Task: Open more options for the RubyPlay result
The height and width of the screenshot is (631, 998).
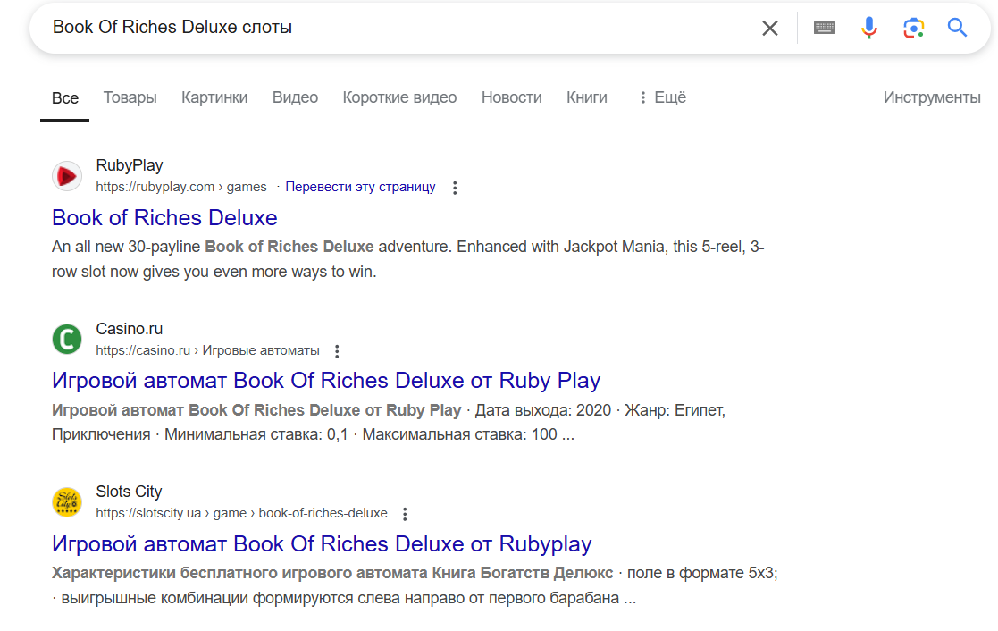Action: point(455,188)
